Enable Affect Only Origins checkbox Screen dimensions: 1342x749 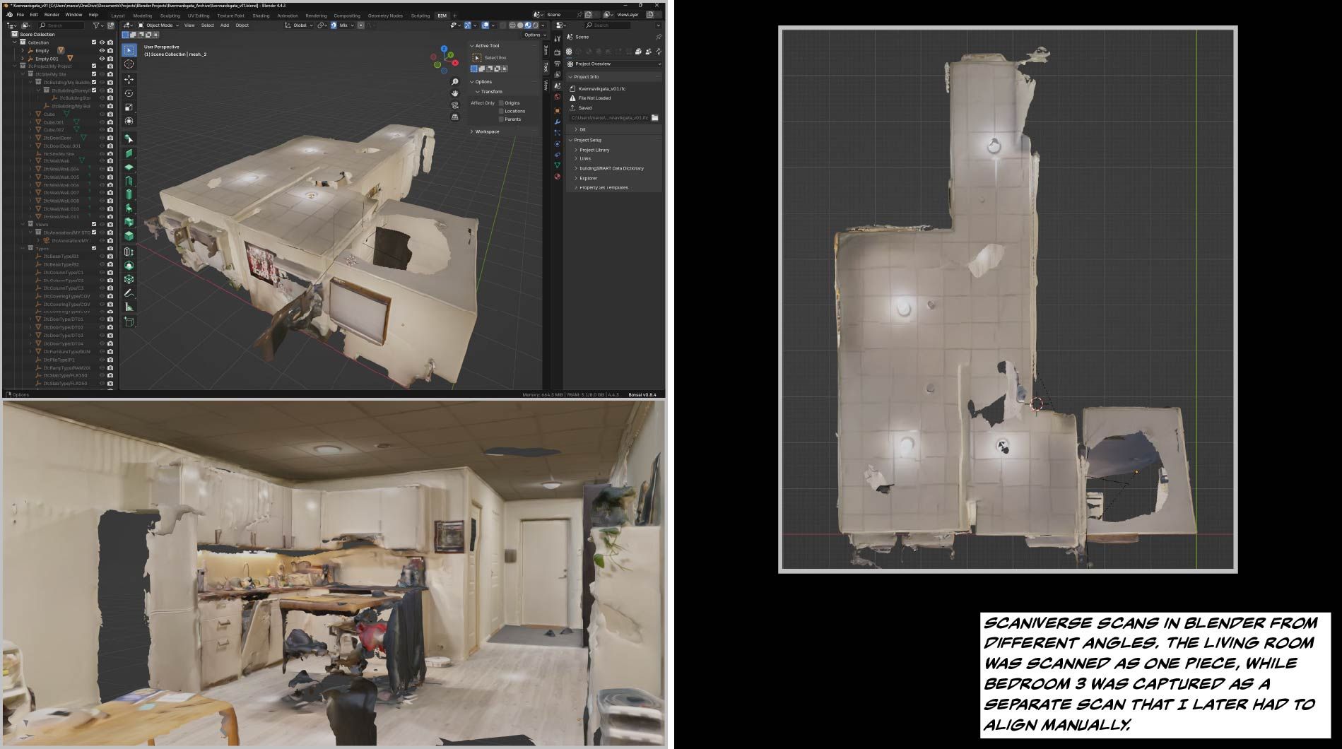pos(502,103)
